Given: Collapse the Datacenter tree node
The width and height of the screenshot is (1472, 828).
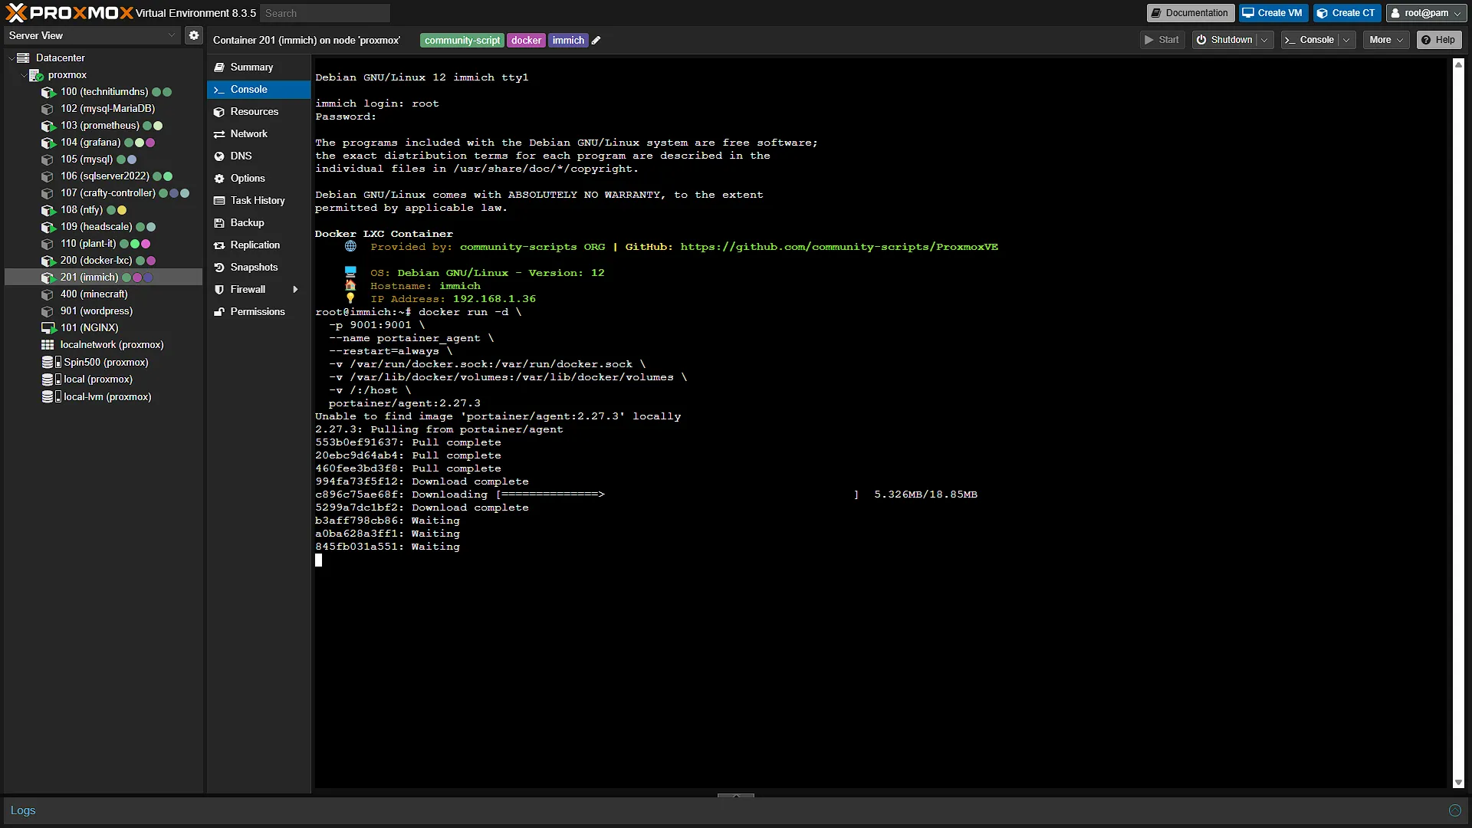Looking at the screenshot, I should (11, 58).
